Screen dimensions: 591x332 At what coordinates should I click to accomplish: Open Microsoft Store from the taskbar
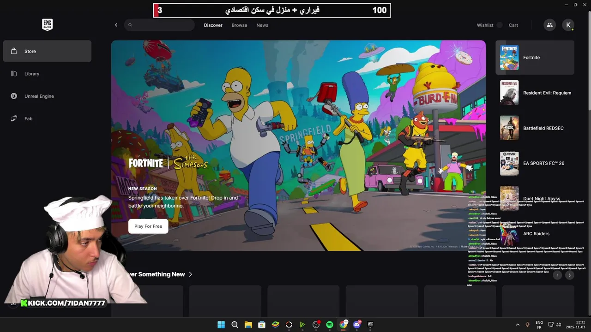tap(262, 325)
